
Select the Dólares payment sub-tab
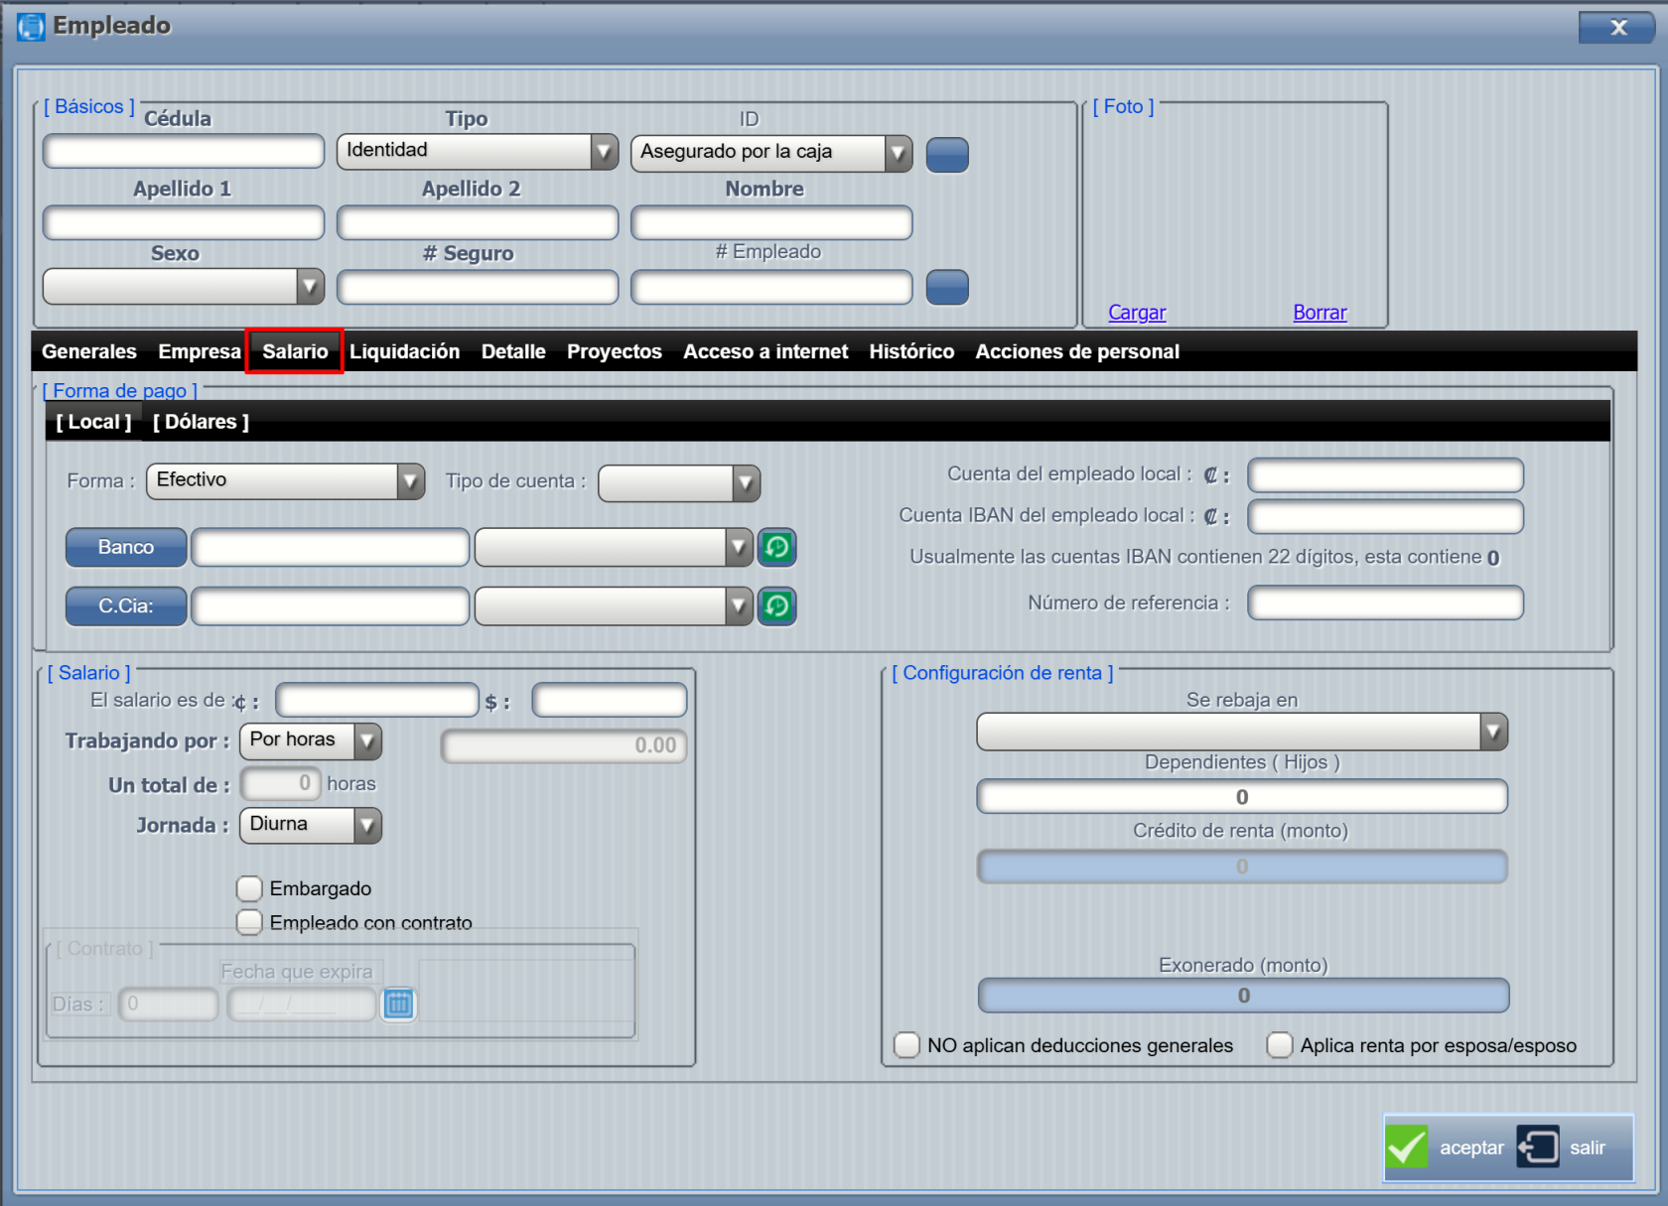click(201, 422)
